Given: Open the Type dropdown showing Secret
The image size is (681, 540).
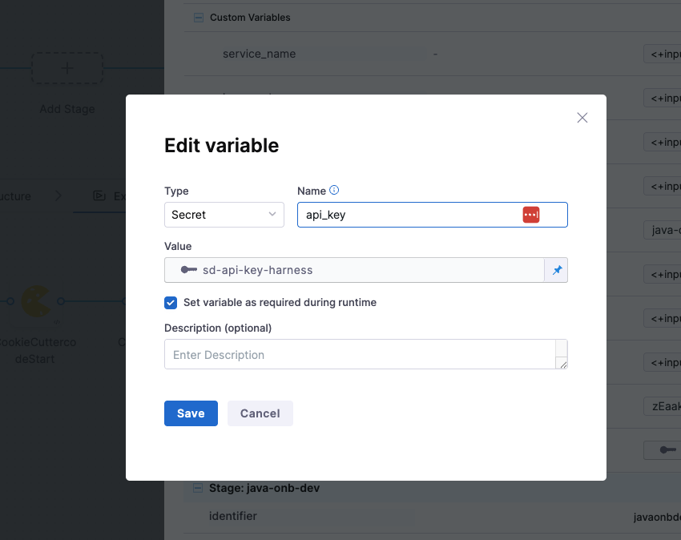Looking at the screenshot, I should tap(224, 215).
